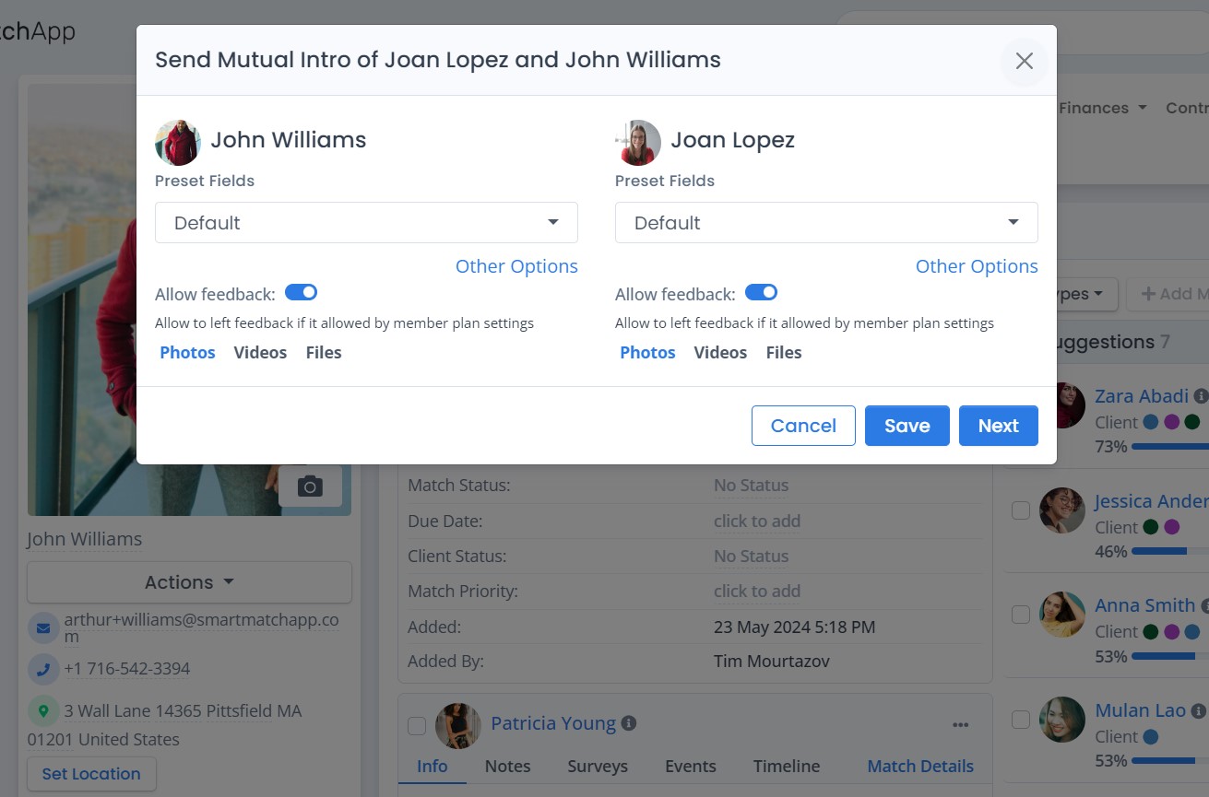Open Joan Lopez Preset Fields dropdown

(x=826, y=223)
